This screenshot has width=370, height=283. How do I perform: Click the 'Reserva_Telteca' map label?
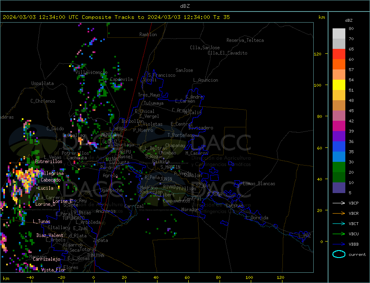[245, 40]
